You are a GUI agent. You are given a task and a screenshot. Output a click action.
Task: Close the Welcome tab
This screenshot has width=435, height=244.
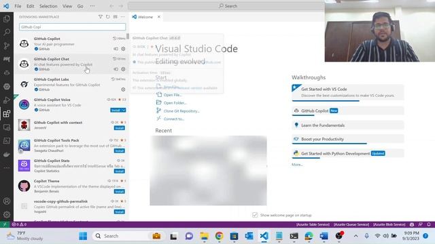click(x=159, y=17)
